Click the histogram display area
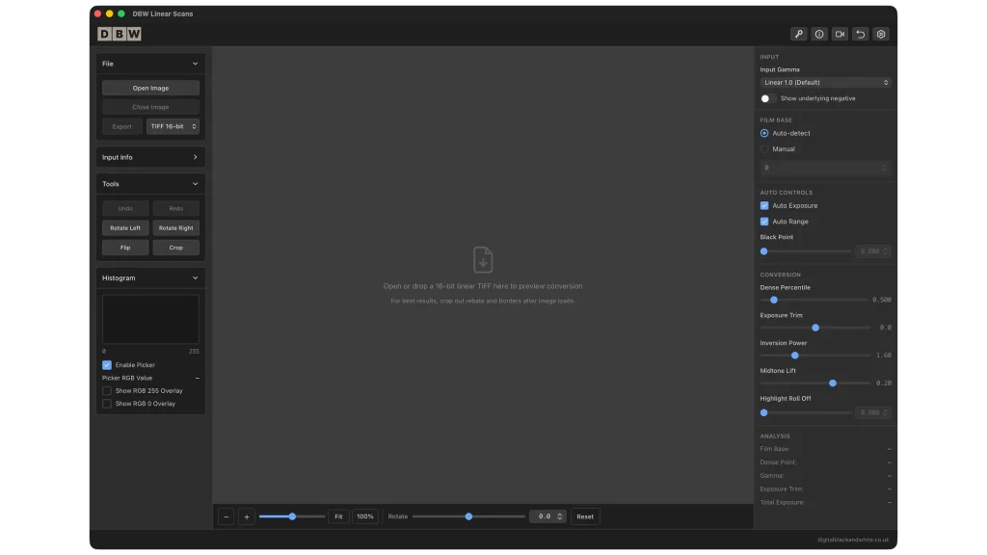 tap(150, 319)
